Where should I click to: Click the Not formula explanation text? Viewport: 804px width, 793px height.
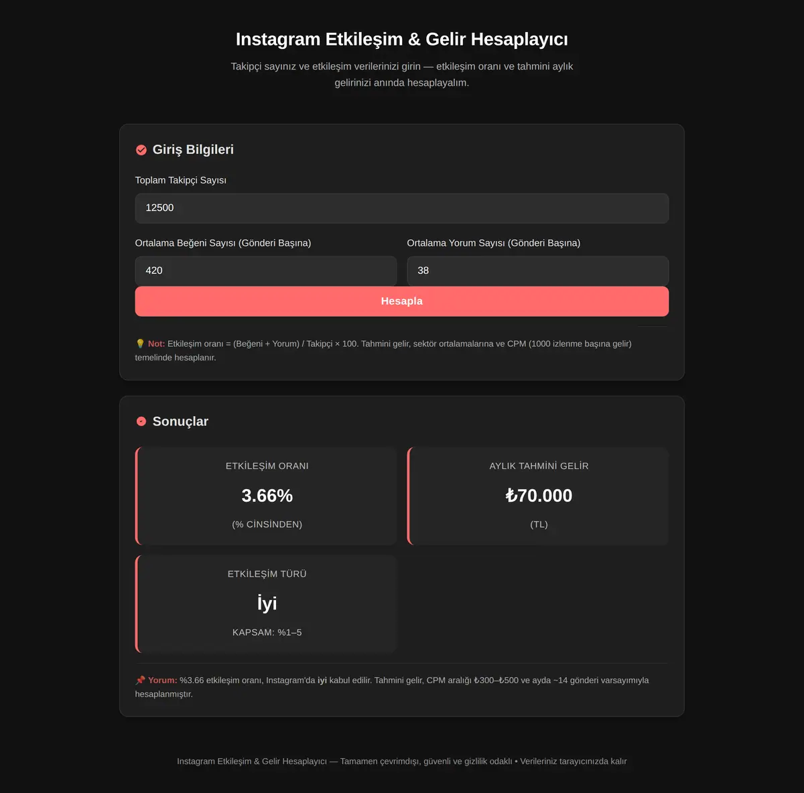pyautogui.click(x=384, y=350)
